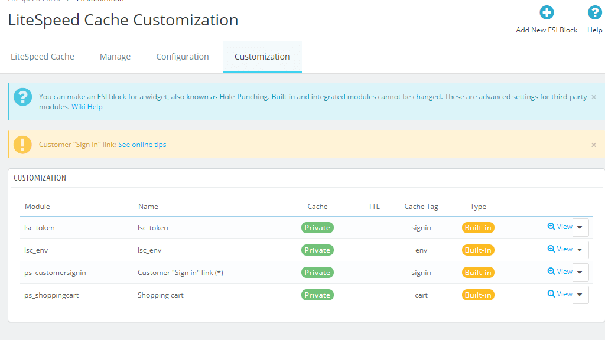Image resolution: width=605 pixels, height=340 pixels.
Task: Click the Module column header
Action: point(37,207)
